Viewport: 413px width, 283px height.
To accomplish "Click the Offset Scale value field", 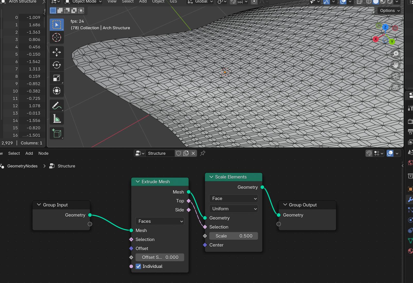I will point(160,257).
